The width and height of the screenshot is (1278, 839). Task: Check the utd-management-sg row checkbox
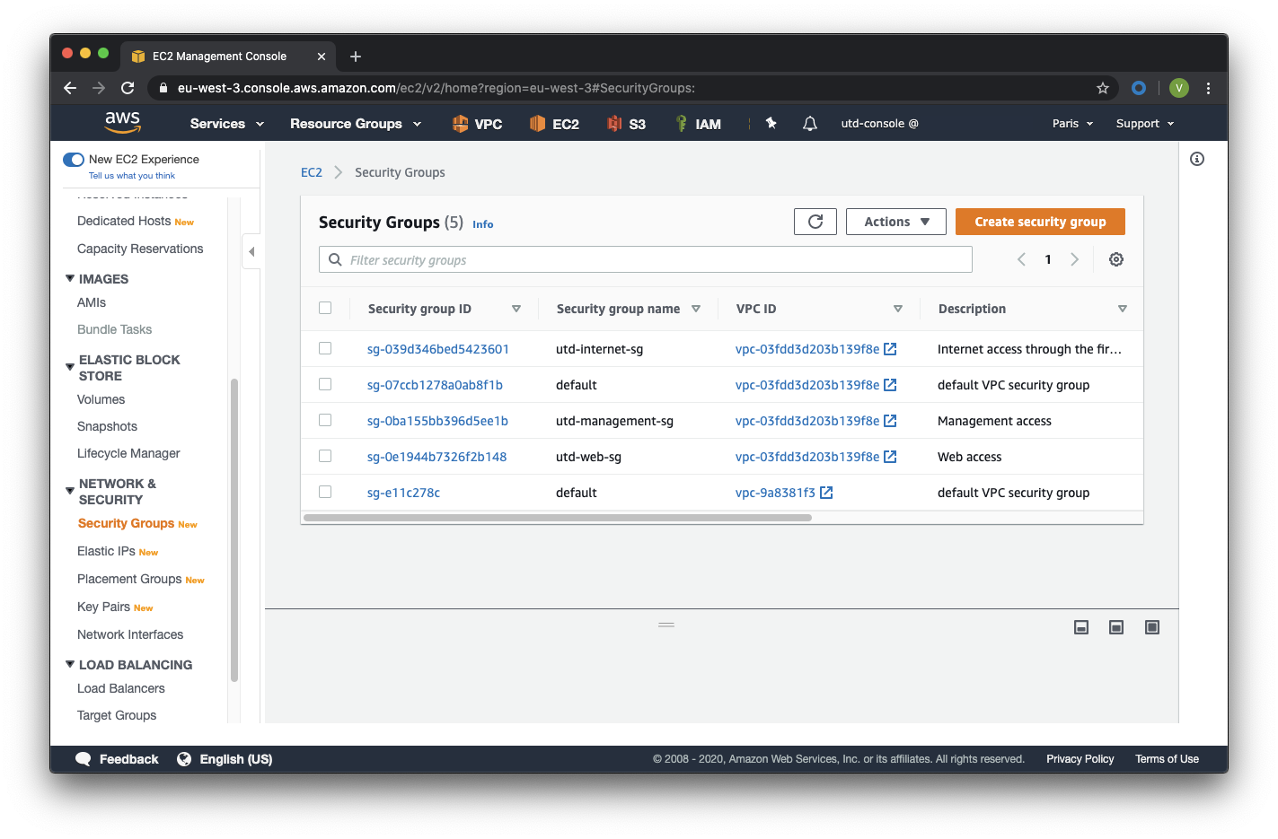325,420
